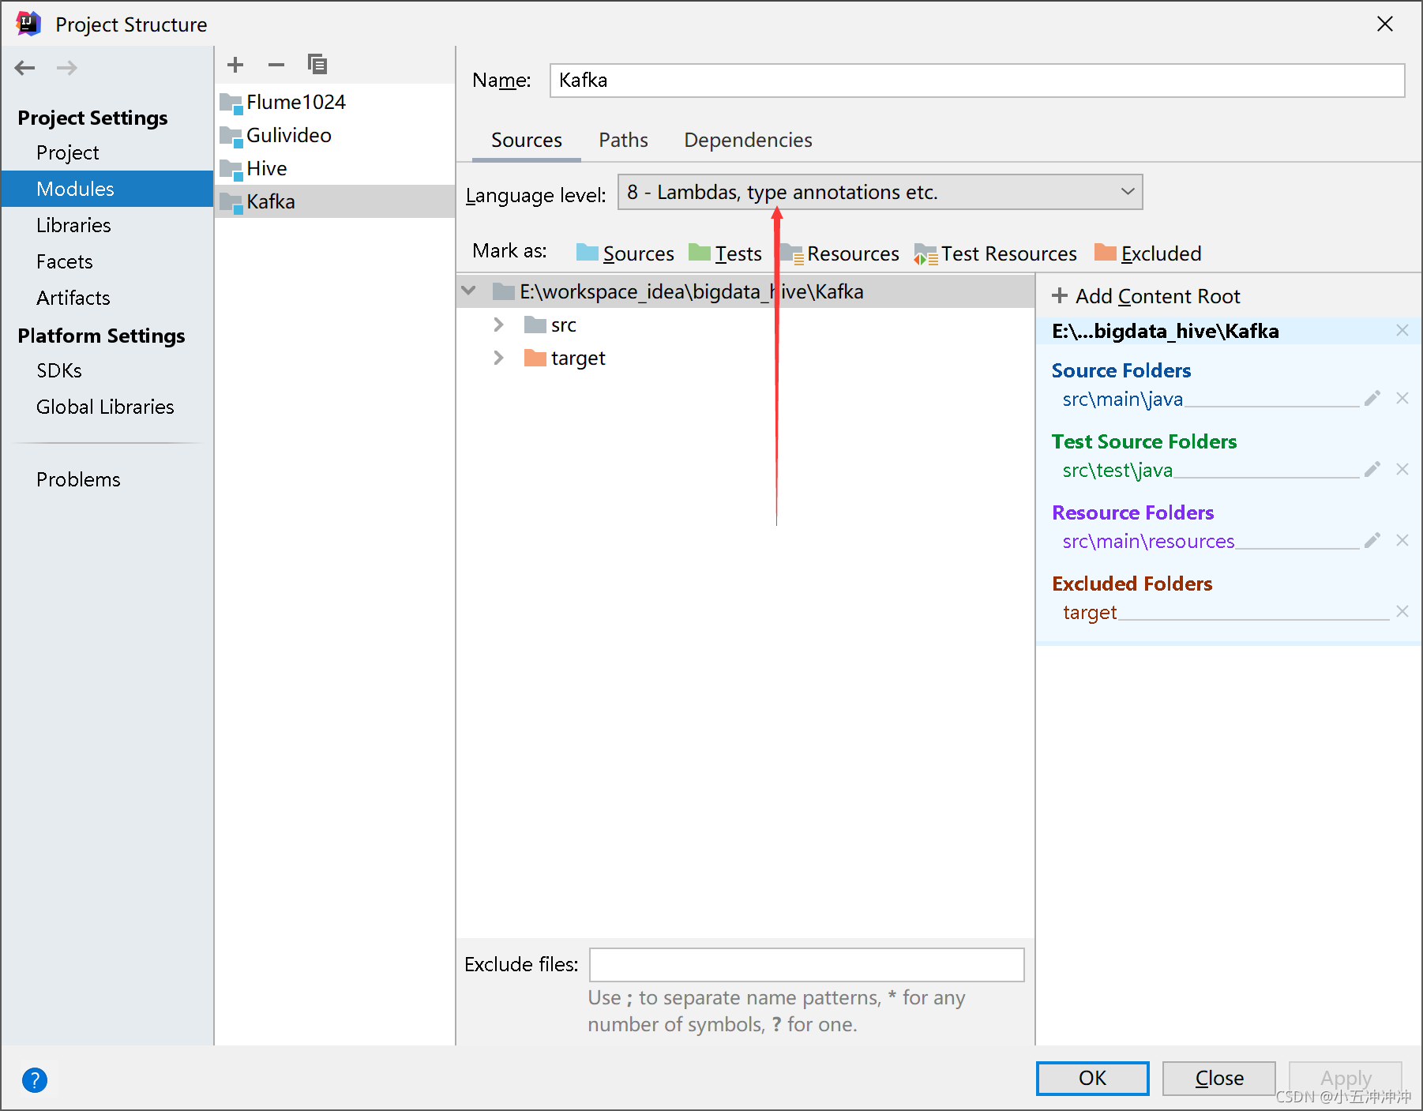
Task: Open the Language level dropdown
Action: [x=880, y=192]
